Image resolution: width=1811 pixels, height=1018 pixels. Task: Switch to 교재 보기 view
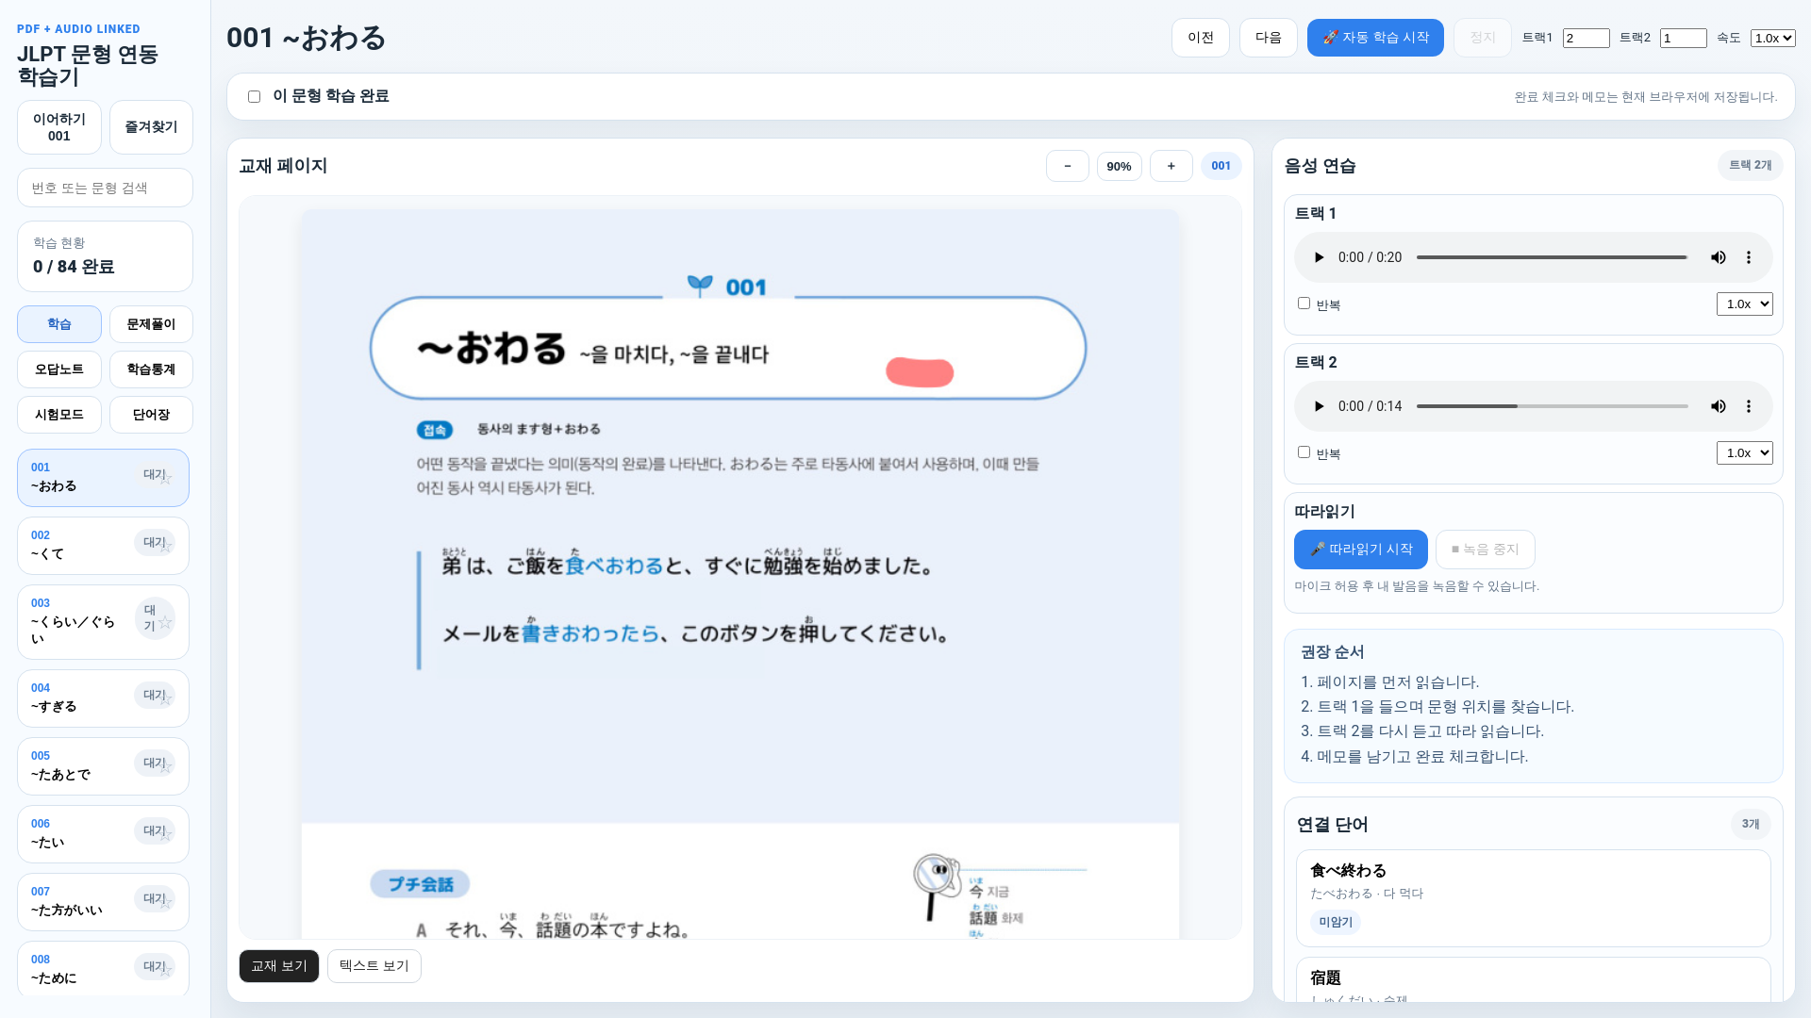(279, 966)
